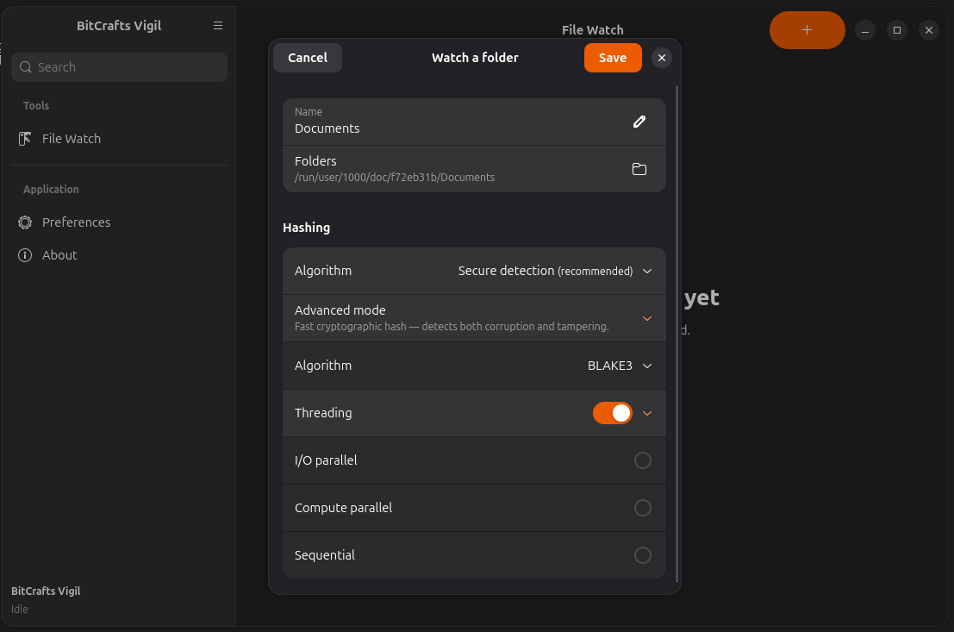Click the Idle status text
Screen dimensions: 954x632
point(20,609)
